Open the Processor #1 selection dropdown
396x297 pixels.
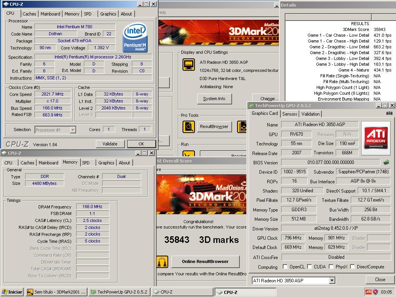pyautogui.click(x=73, y=130)
